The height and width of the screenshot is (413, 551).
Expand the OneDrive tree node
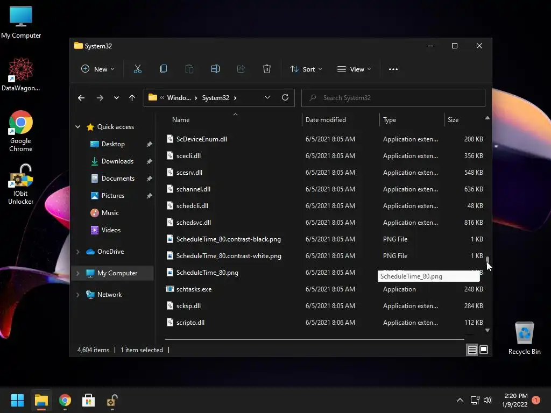click(x=77, y=252)
